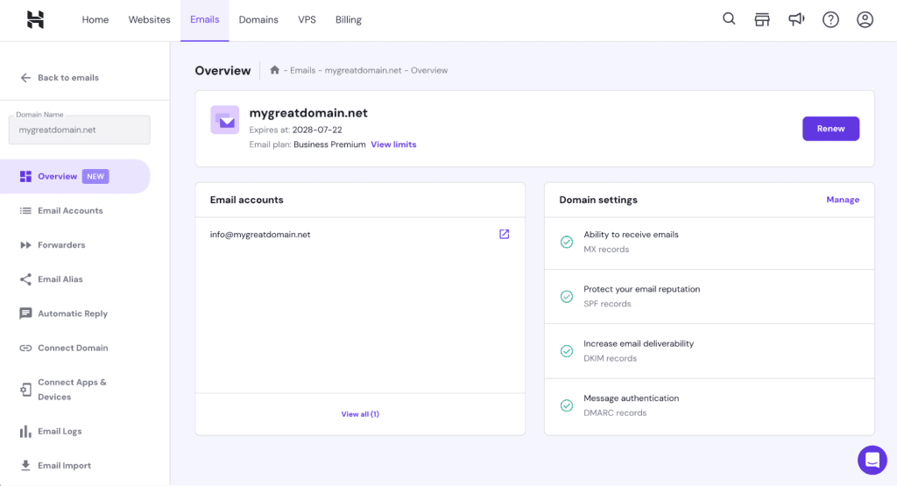Open the user profile icon

coord(865,19)
